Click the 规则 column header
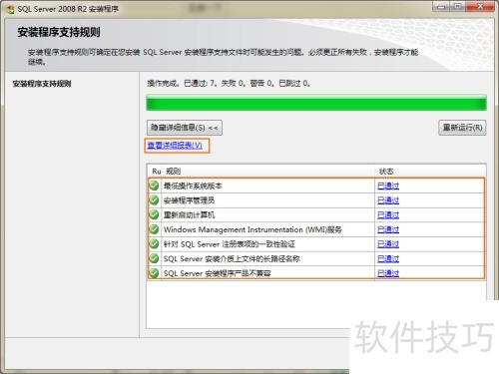This screenshot has width=499, height=374. (x=174, y=172)
